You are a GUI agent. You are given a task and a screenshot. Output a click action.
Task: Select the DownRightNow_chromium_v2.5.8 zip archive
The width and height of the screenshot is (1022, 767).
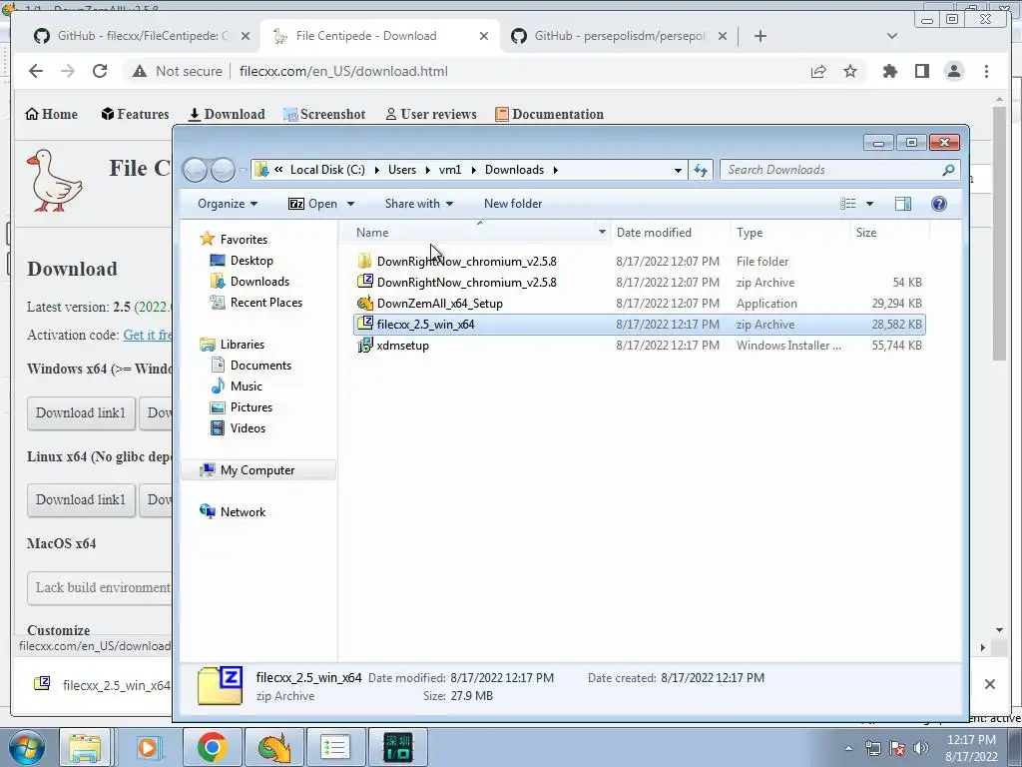pos(467,283)
